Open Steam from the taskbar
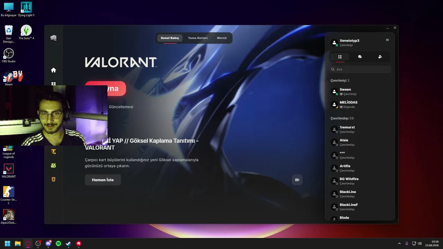 point(69,243)
